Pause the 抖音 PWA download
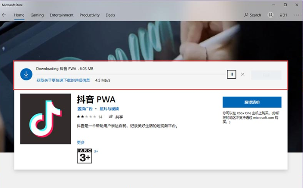 coord(232,74)
